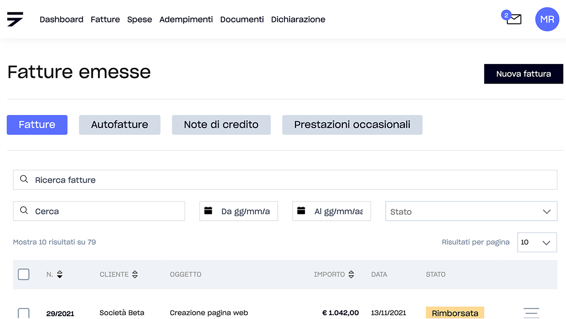The height and width of the screenshot is (319, 566).
Task: Click calendar icon in start date field
Action: point(208,211)
